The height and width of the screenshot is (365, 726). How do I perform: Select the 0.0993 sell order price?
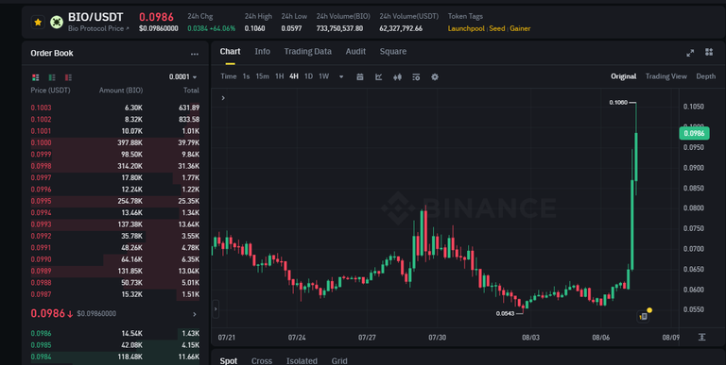tap(42, 224)
